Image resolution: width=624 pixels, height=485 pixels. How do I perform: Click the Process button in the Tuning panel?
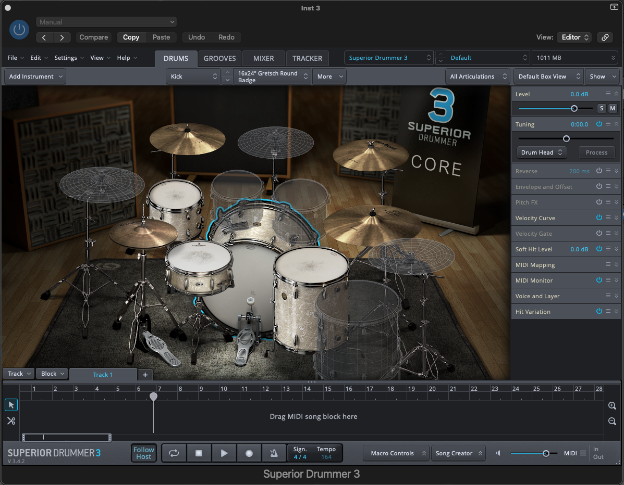pyautogui.click(x=596, y=152)
